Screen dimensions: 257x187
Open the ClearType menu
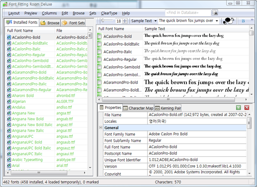[x=109, y=13]
